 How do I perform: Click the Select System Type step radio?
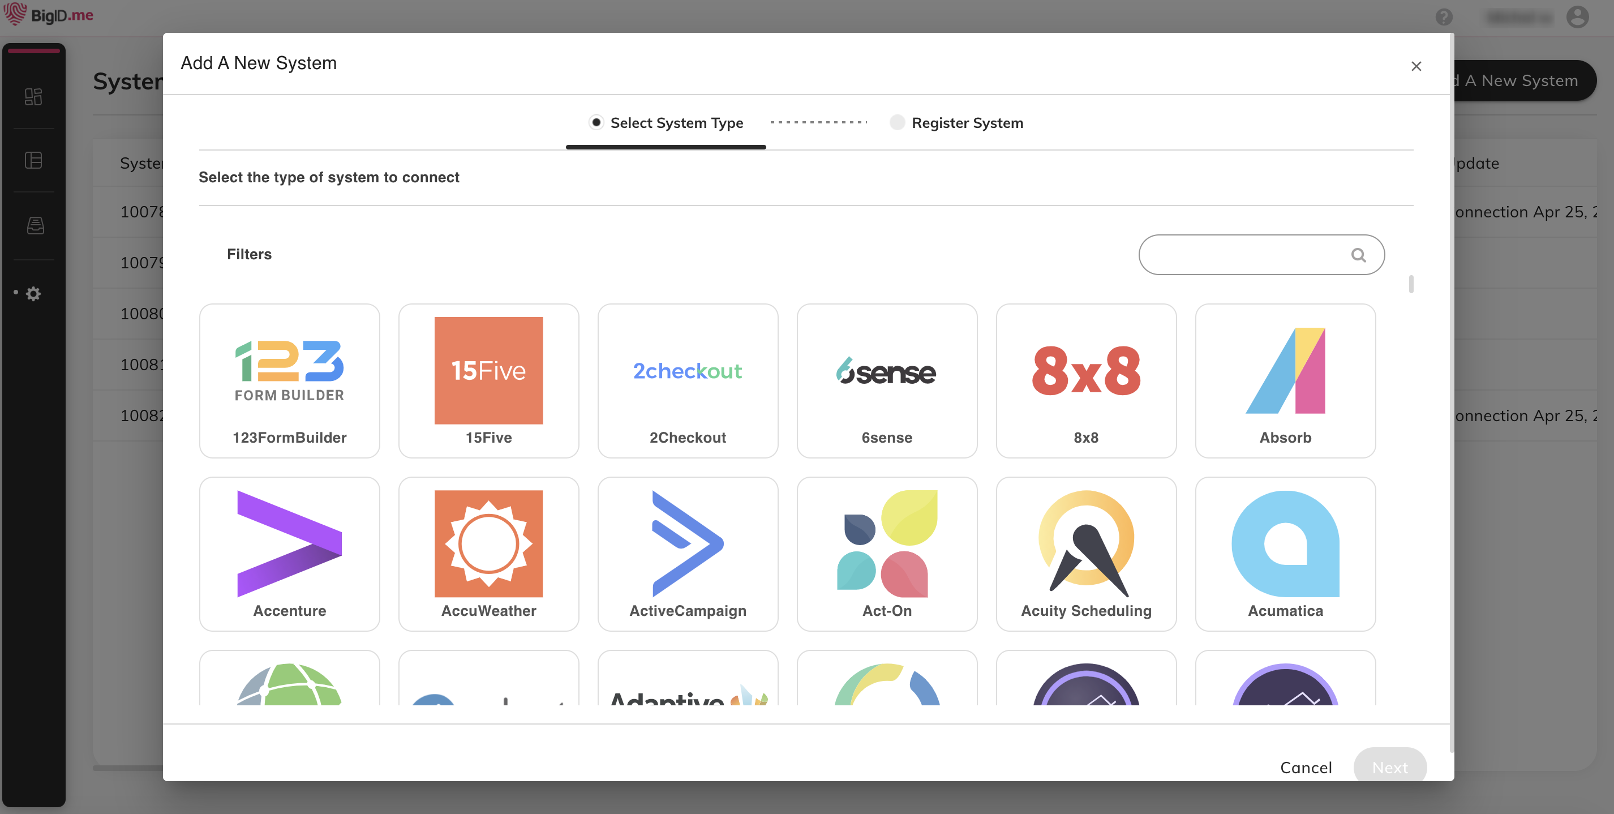coord(596,122)
